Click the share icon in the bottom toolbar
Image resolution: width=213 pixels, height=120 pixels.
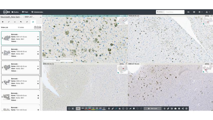tap(183, 109)
